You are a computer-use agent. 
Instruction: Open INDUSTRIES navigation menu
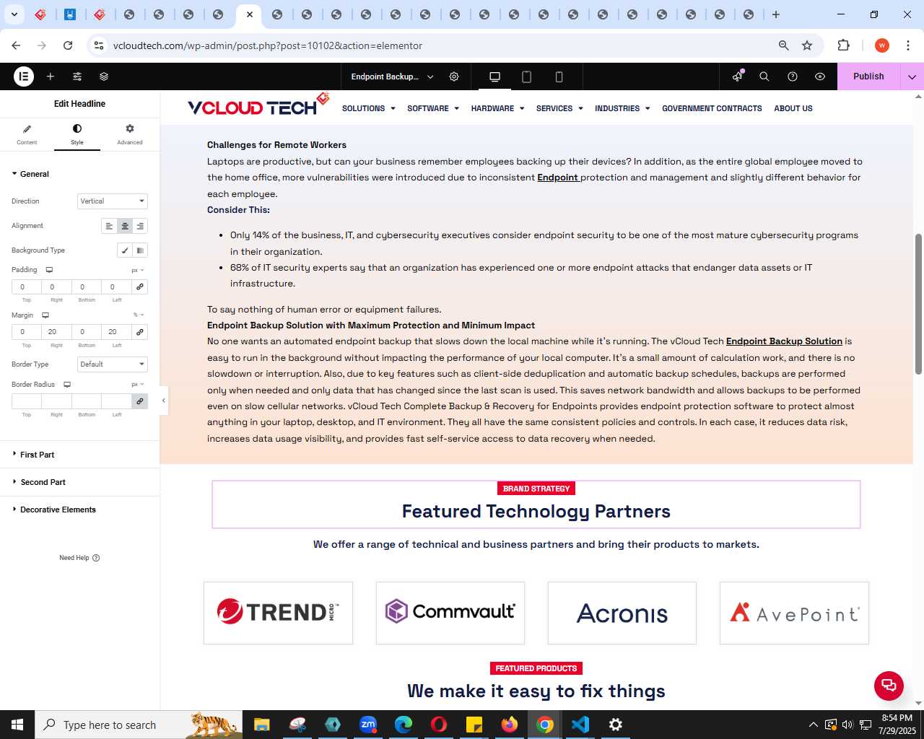coord(622,108)
